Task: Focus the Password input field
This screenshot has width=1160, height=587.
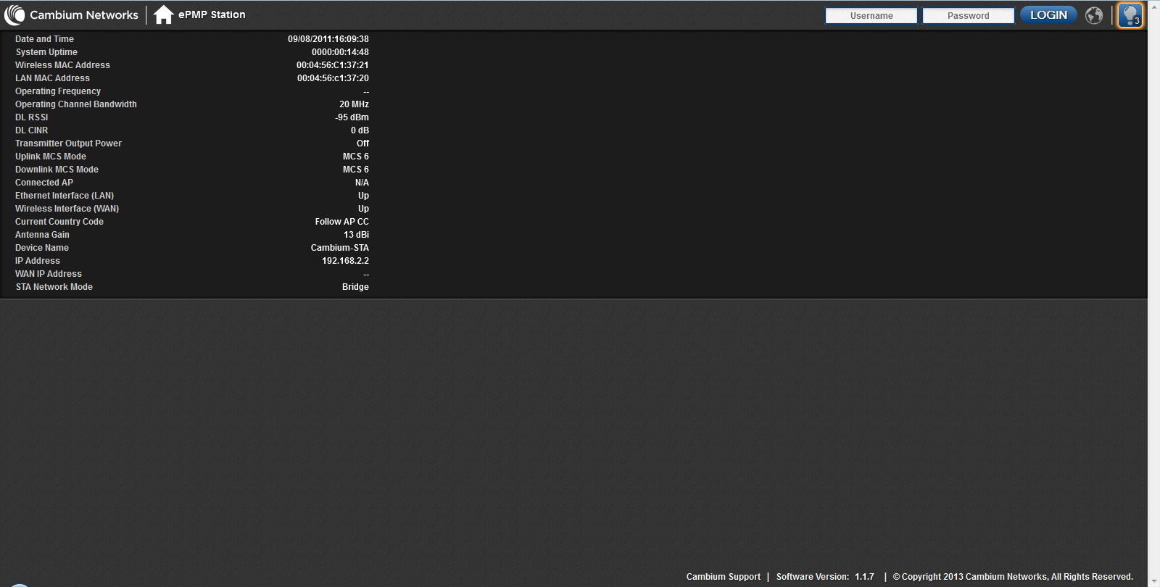Action: (x=968, y=16)
